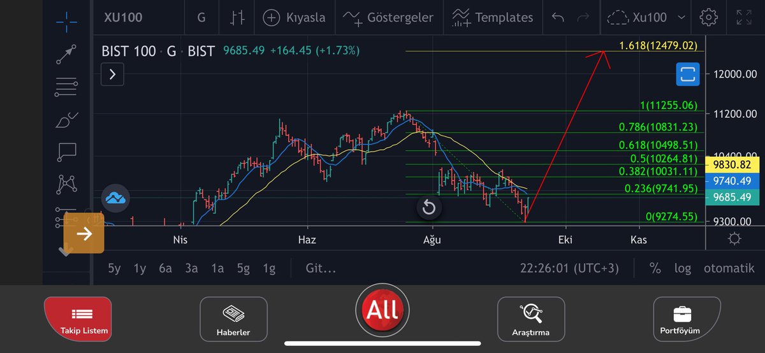This screenshot has width=765, height=353.
Task: Select the chart patterns tool
Action: pos(66,184)
